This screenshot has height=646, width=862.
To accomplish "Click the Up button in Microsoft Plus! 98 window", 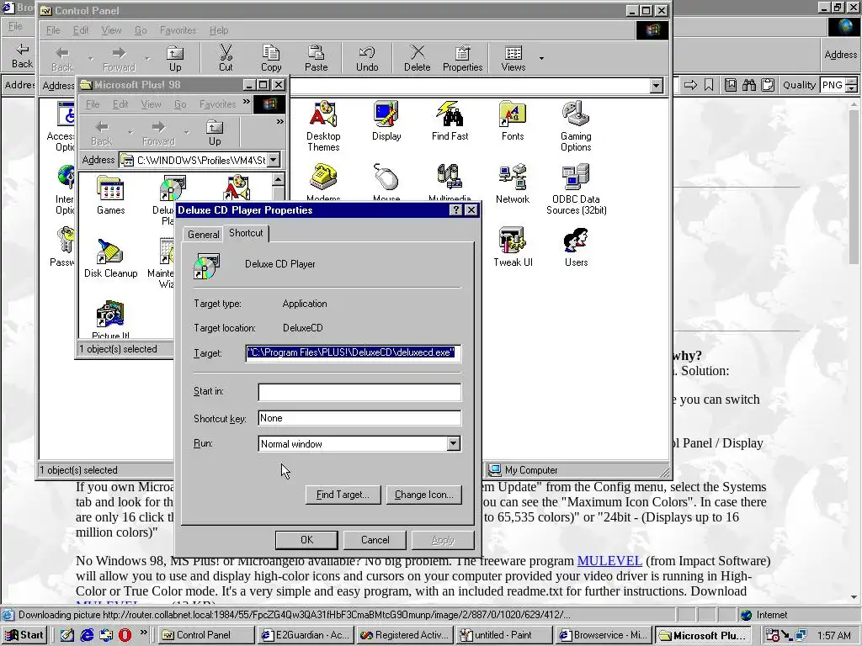I will [x=215, y=133].
